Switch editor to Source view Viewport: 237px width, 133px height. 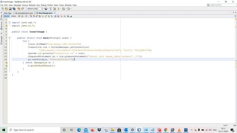pos(7,16)
